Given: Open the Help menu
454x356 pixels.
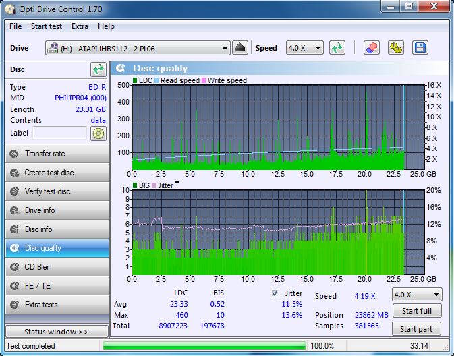Looking at the screenshot, I should [x=106, y=26].
